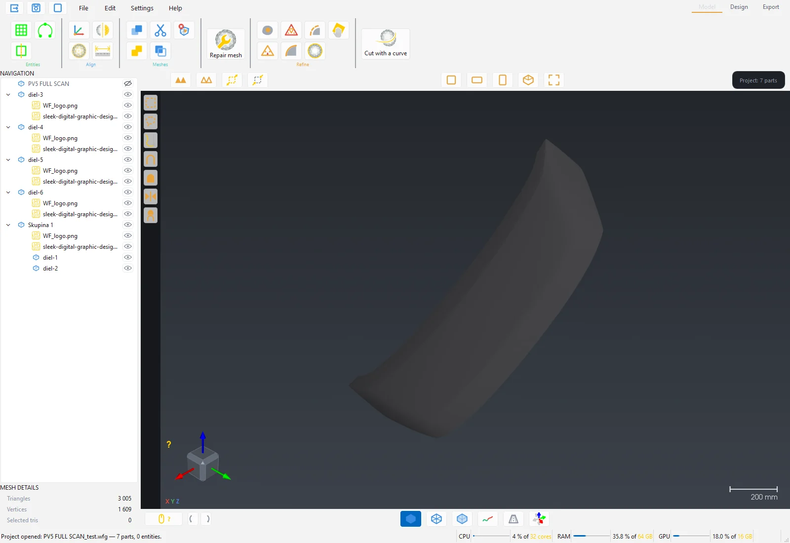Viewport: 790px width, 543px height.
Task: Select the mirror selection side tool
Action: point(151,196)
